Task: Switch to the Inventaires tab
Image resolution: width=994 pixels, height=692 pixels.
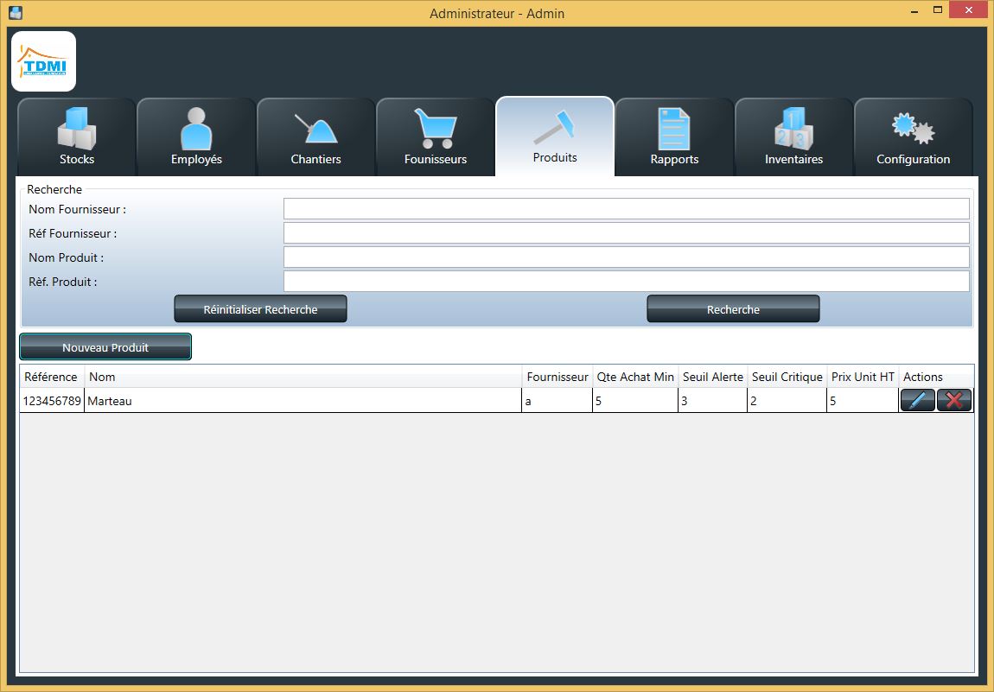Action: [x=793, y=137]
